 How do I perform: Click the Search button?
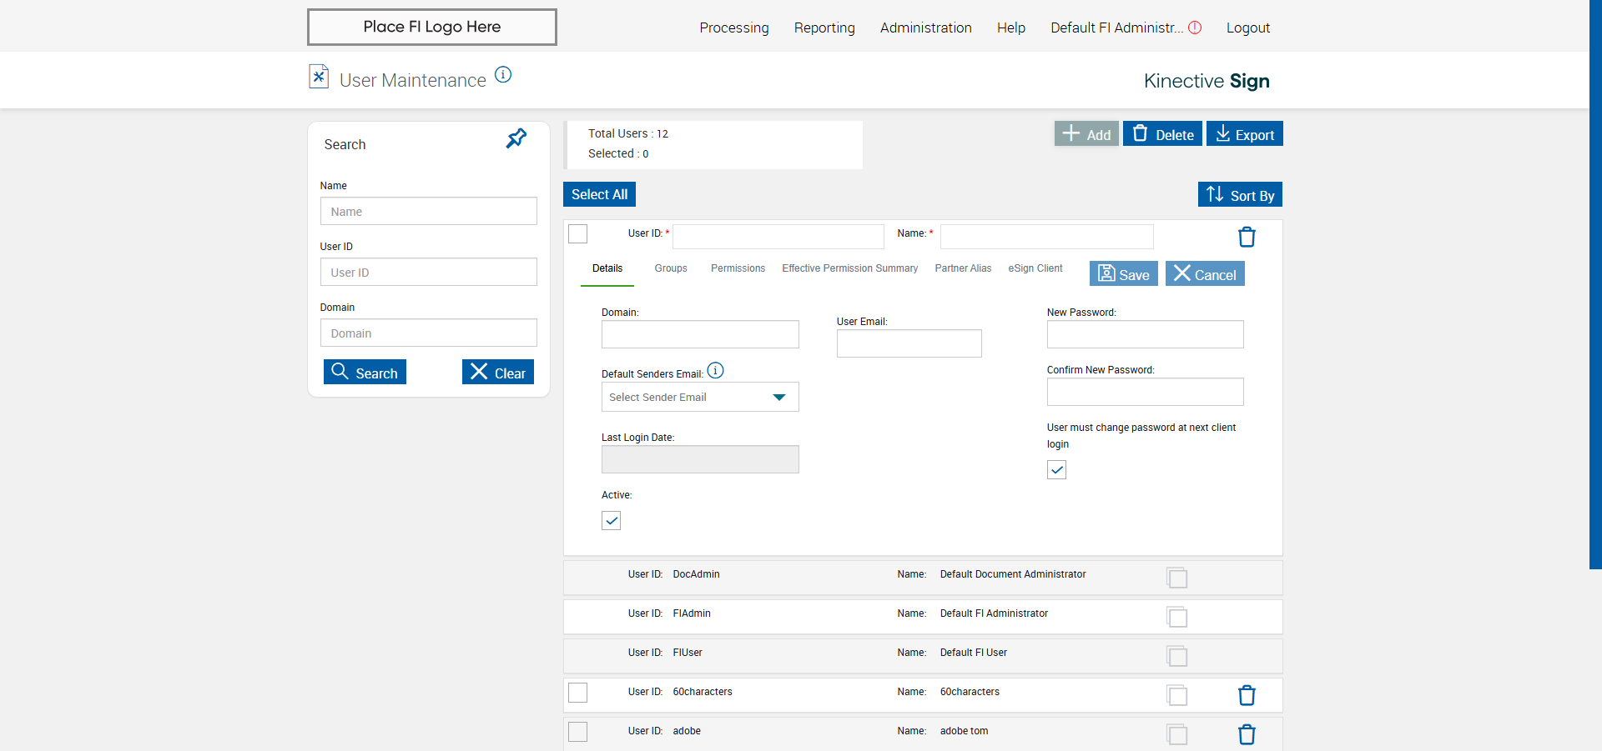365,372
